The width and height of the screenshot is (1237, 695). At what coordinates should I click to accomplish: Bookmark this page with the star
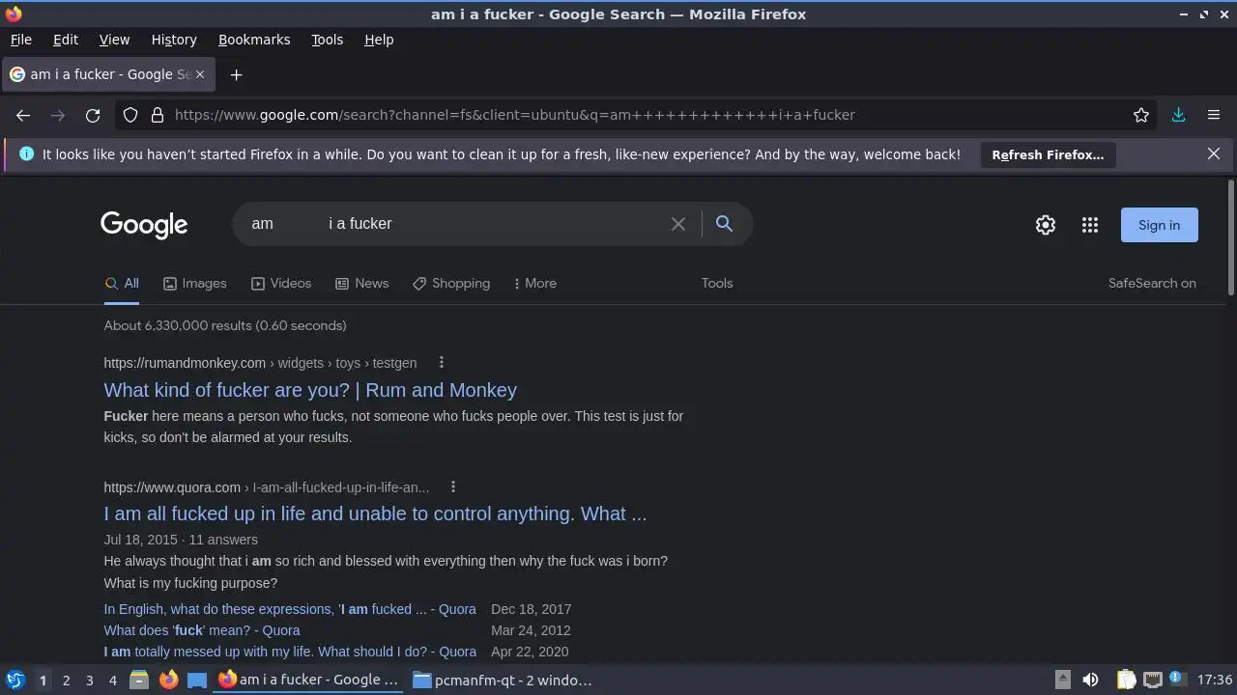[1141, 115]
